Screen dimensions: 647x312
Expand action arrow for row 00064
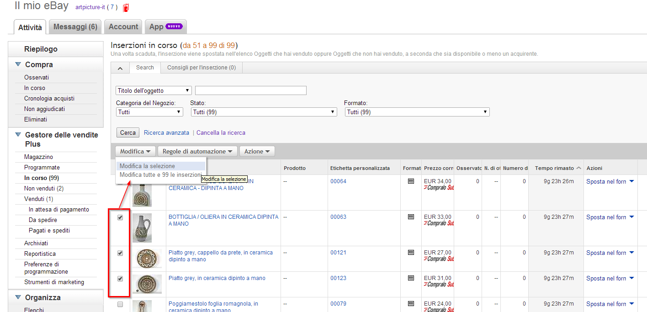[631, 181]
